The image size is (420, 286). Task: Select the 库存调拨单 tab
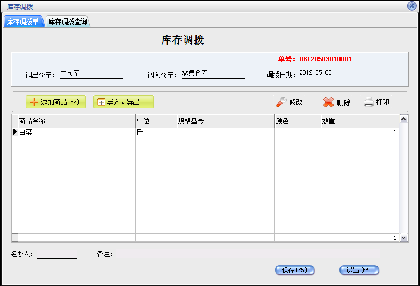click(23, 22)
